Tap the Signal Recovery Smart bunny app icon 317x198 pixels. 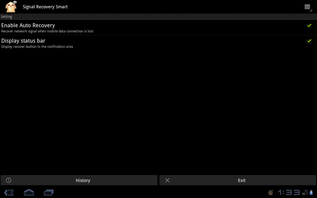click(x=11, y=7)
